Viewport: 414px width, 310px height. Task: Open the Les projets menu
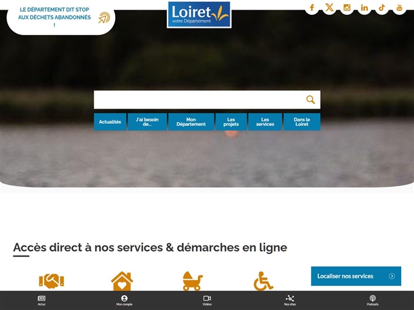pos(231,122)
